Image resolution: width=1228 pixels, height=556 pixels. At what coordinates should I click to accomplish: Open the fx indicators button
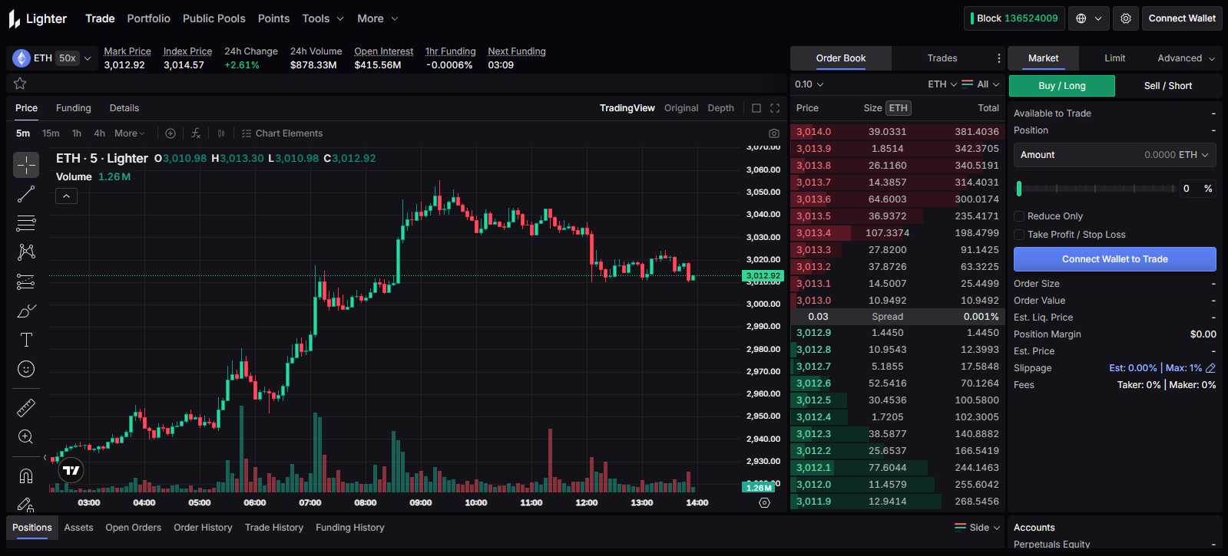(x=196, y=133)
